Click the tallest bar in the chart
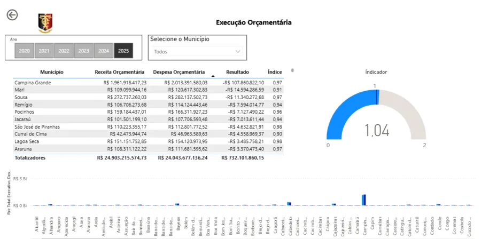 pos(363,200)
